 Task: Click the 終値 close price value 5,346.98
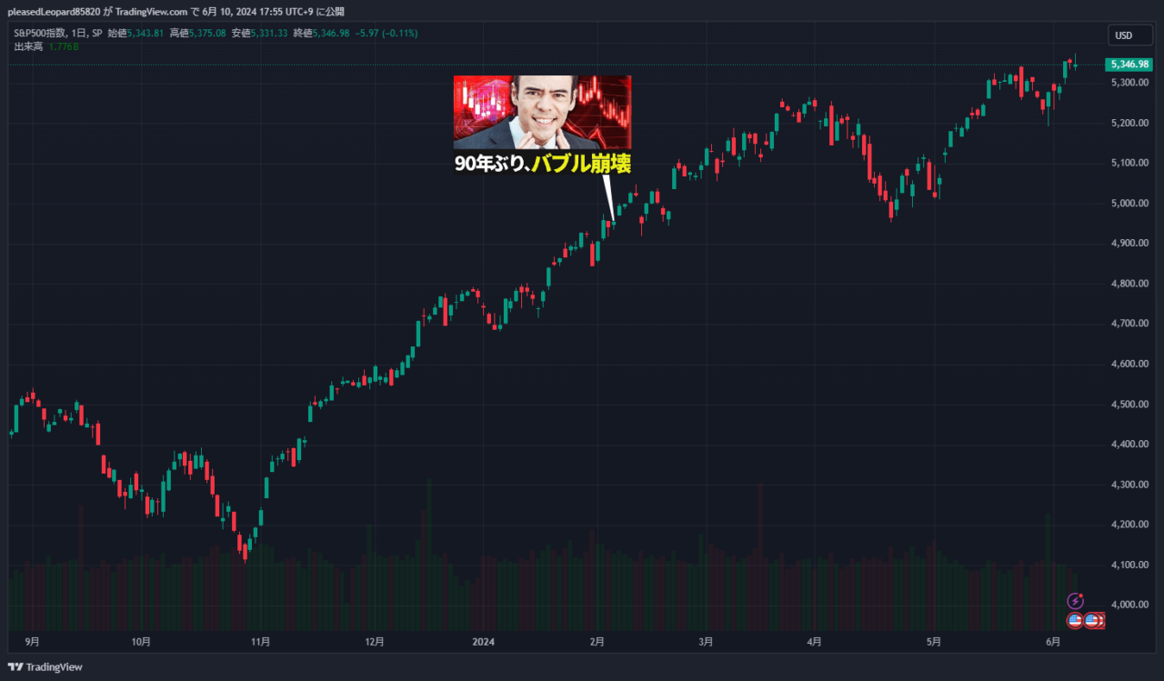[332, 31]
